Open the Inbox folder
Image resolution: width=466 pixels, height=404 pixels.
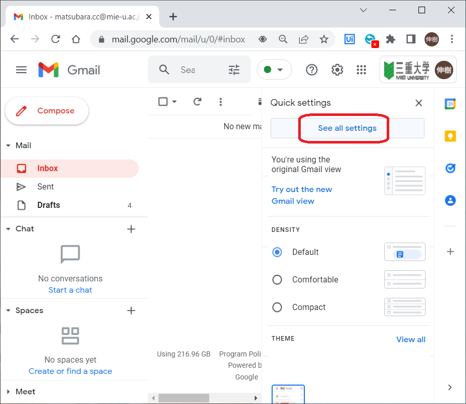[x=70, y=169]
